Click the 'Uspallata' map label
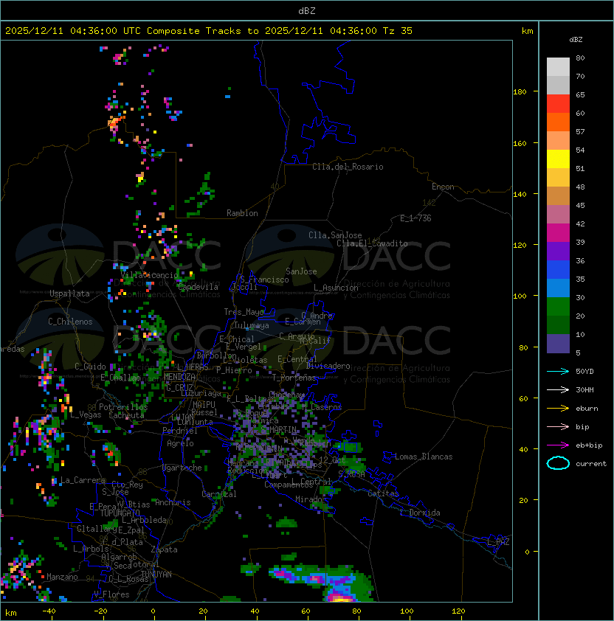 (x=69, y=294)
